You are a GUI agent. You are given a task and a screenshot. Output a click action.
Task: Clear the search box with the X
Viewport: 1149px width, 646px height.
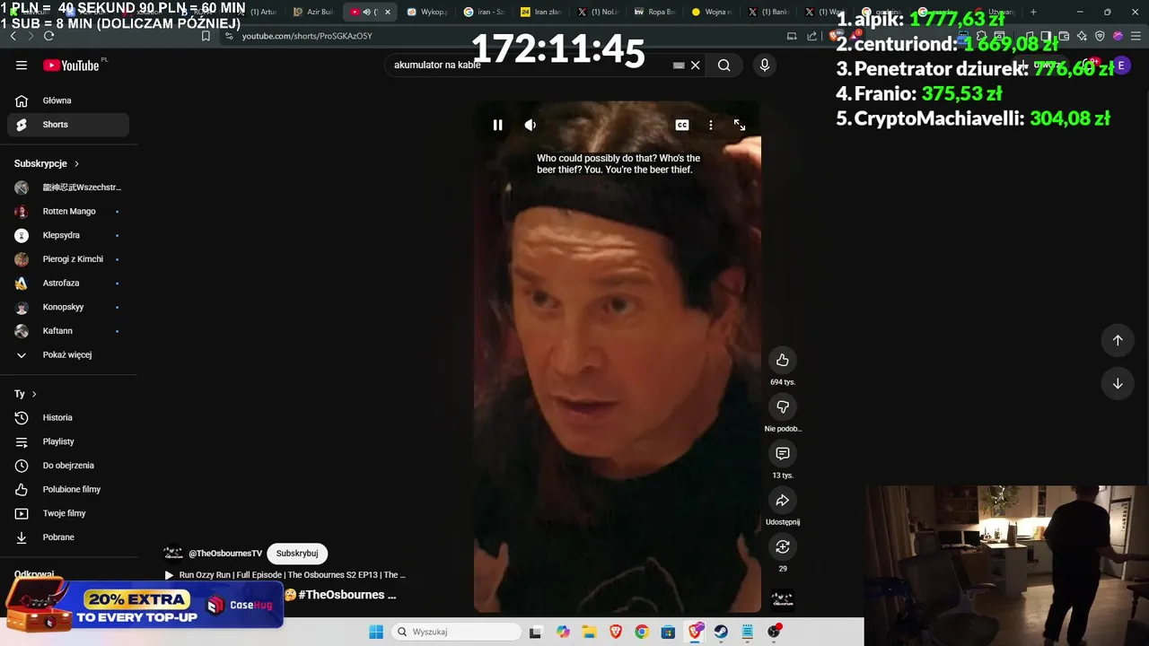695,65
